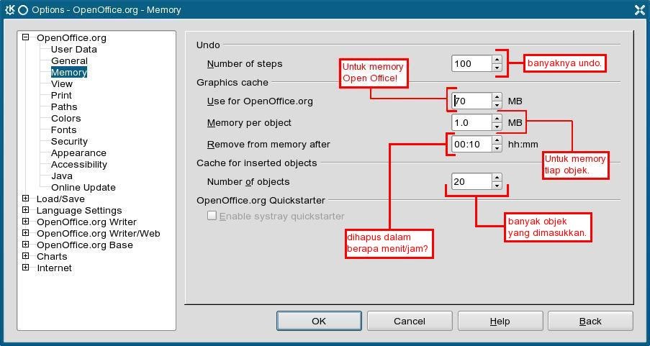
Task: Open the Colors options page
Action: point(66,119)
